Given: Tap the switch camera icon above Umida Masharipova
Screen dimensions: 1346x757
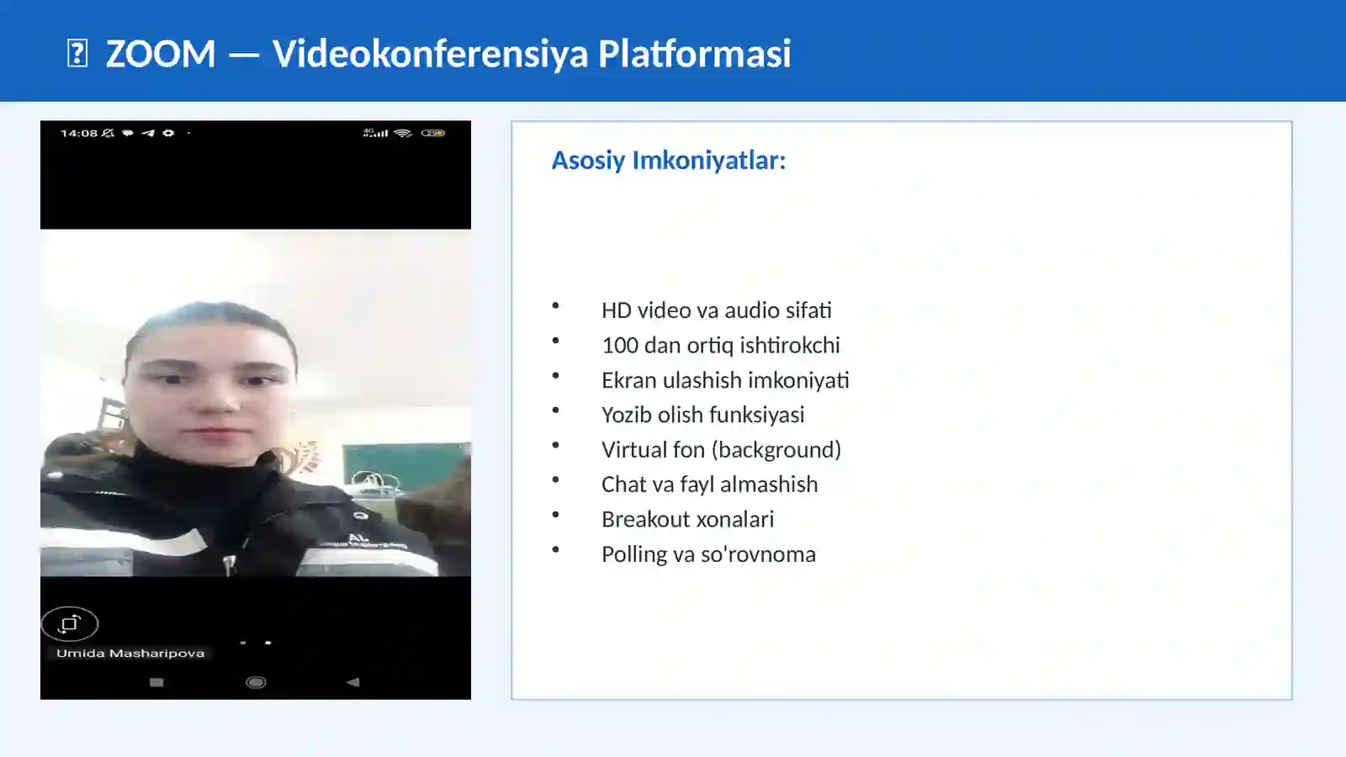Looking at the screenshot, I should coord(70,624).
